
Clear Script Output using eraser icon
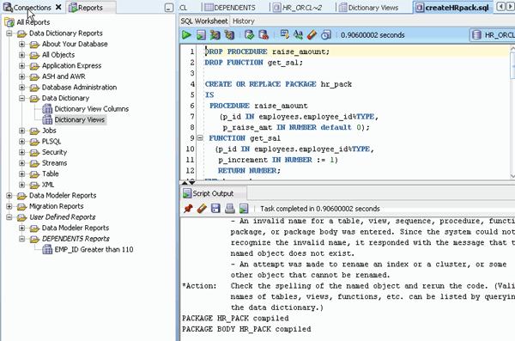(x=202, y=209)
